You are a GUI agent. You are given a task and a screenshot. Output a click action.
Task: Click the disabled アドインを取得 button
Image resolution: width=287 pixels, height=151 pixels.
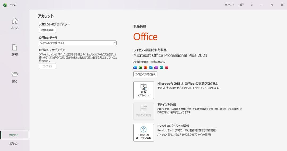(143, 111)
